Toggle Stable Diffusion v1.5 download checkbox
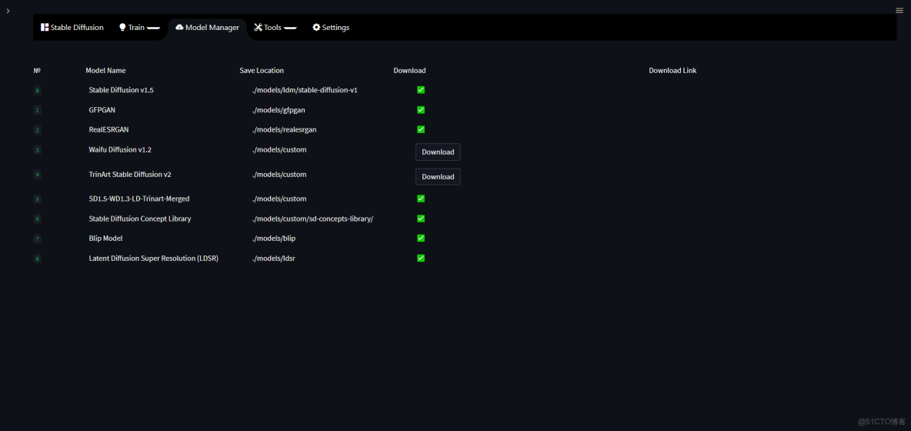Image resolution: width=911 pixels, height=431 pixels. pyautogui.click(x=421, y=90)
